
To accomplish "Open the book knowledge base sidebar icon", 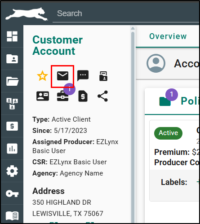I will pos(12,216).
